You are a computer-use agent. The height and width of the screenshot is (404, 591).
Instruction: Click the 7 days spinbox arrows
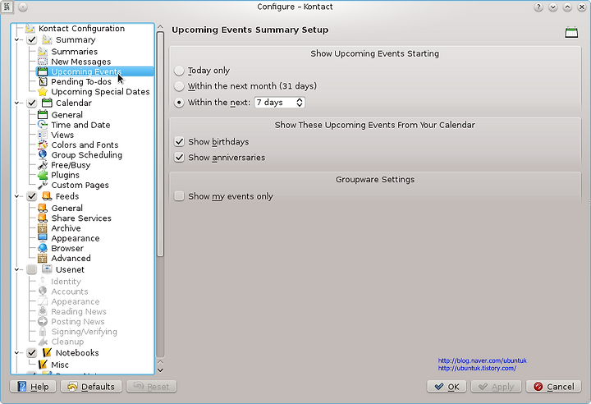[x=300, y=102]
